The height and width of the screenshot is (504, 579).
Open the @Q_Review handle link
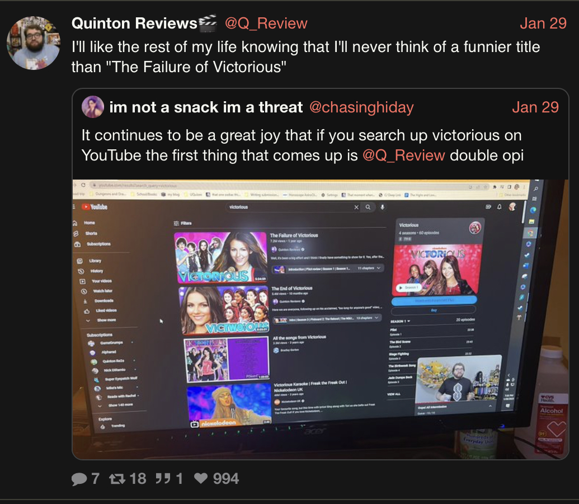point(266,23)
